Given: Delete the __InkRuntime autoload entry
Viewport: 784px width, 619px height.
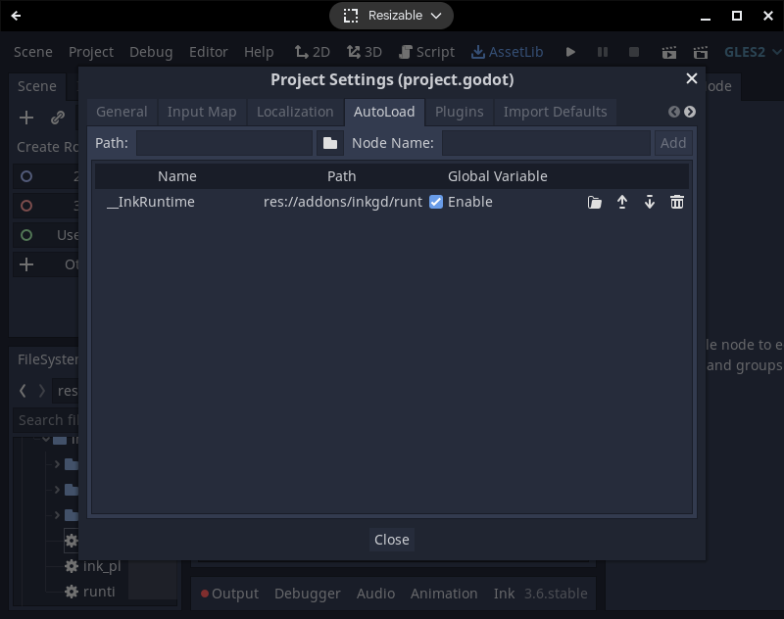Looking at the screenshot, I should point(677,202).
